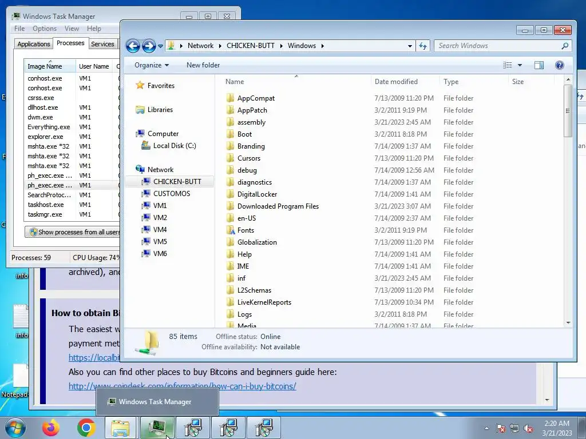
Task: Select the Branding folder icon
Action: (x=230, y=146)
